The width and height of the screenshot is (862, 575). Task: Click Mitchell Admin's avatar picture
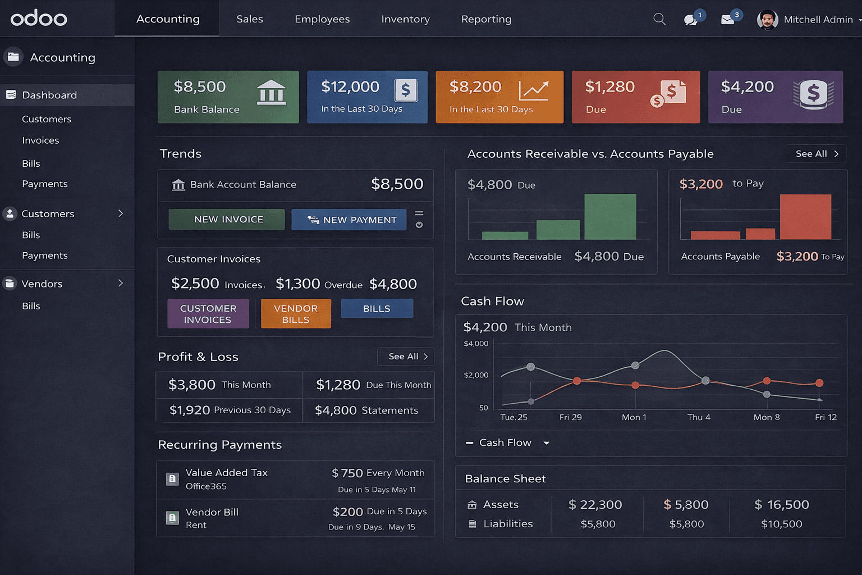coord(767,20)
